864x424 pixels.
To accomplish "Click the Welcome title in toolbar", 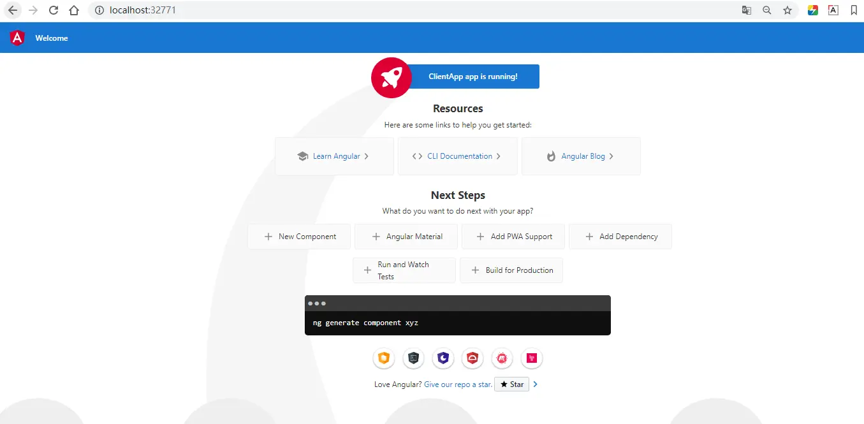I will [x=52, y=38].
